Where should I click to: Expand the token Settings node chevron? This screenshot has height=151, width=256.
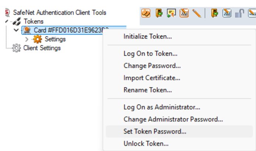coord(27,39)
